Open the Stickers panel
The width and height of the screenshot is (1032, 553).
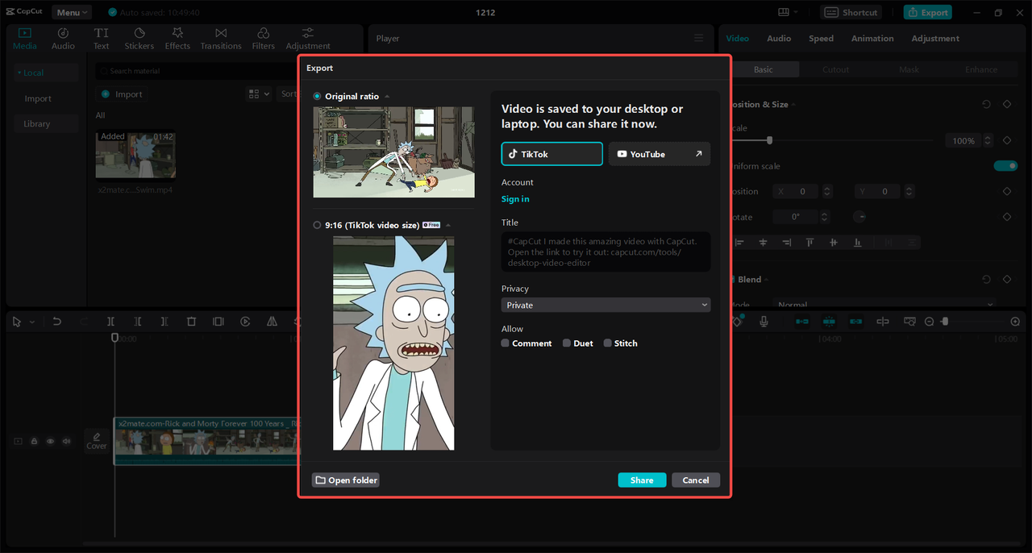tap(139, 38)
